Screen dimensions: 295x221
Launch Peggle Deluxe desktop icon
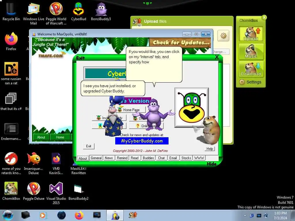click(x=33, y=190)
